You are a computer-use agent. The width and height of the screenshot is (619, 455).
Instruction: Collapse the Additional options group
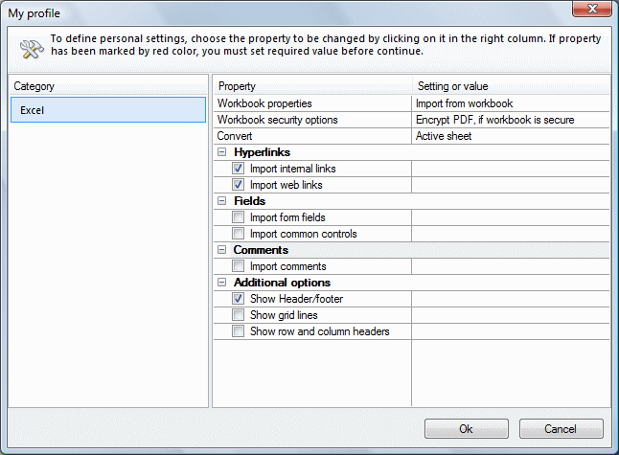pyautogui.click(x=222, y=283)
